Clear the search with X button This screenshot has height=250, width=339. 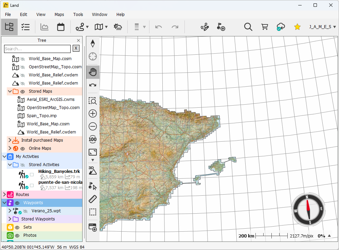pos(76,49)
